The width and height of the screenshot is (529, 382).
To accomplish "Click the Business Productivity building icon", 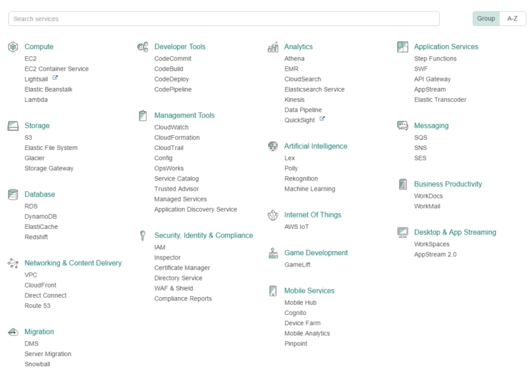I will [x=403, y=184].
